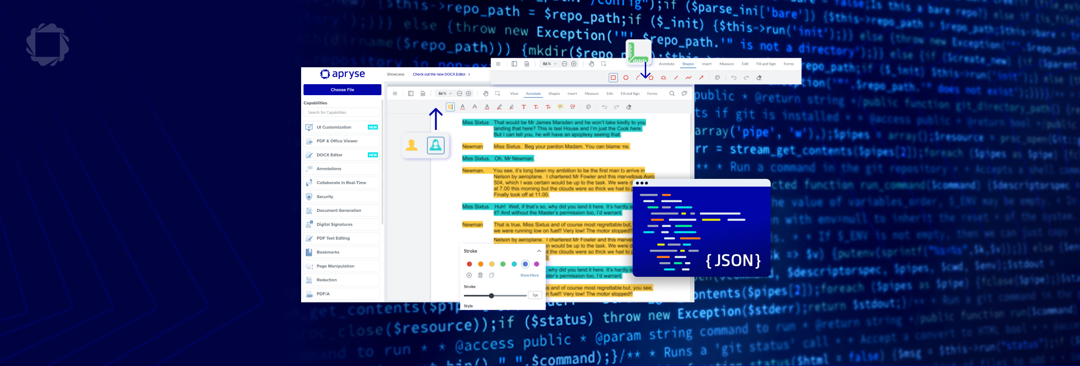Zoom out with minus in lower toolbar
This screenshot has height=366, width=1080.
459,93
